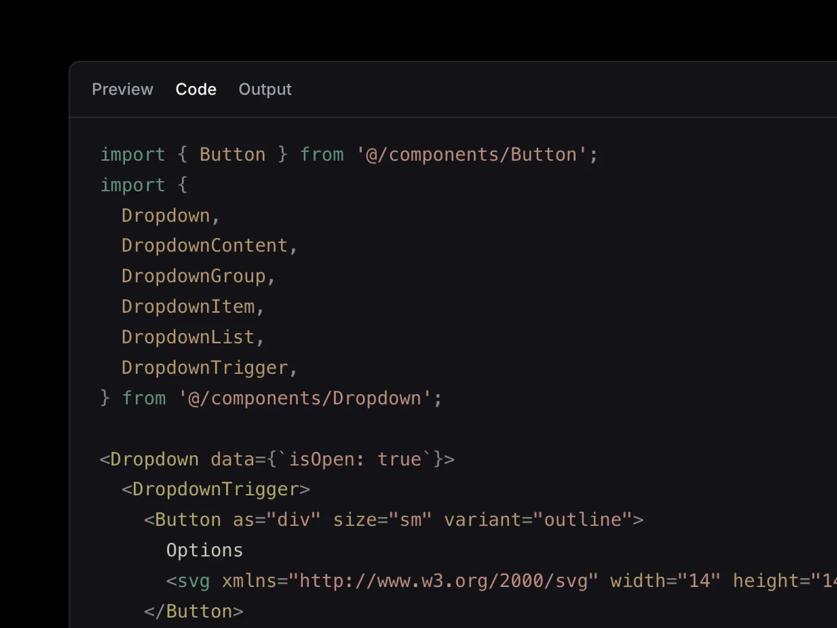Click the svg xmlns URL string
Screen dimensions: 837x628
443,581
